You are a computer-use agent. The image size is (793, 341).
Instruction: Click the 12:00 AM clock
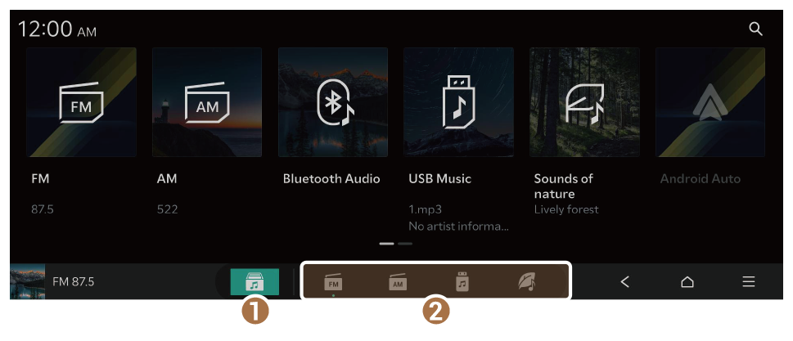pyautogui.click(x=56, y=29)
